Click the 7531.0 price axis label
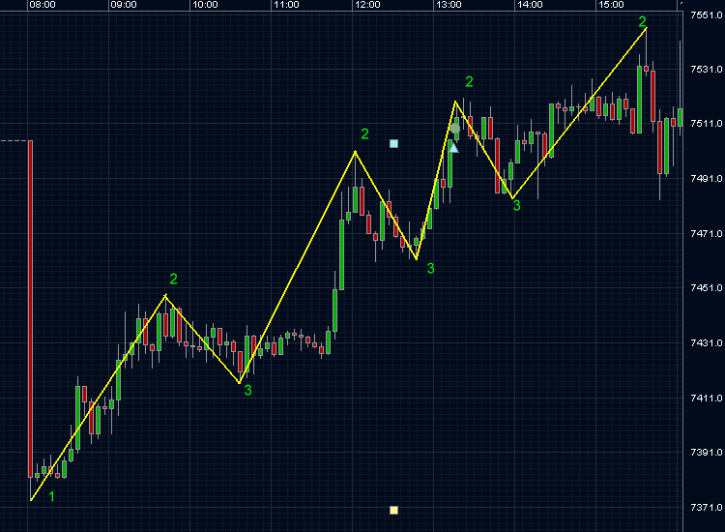 point(706,70)
